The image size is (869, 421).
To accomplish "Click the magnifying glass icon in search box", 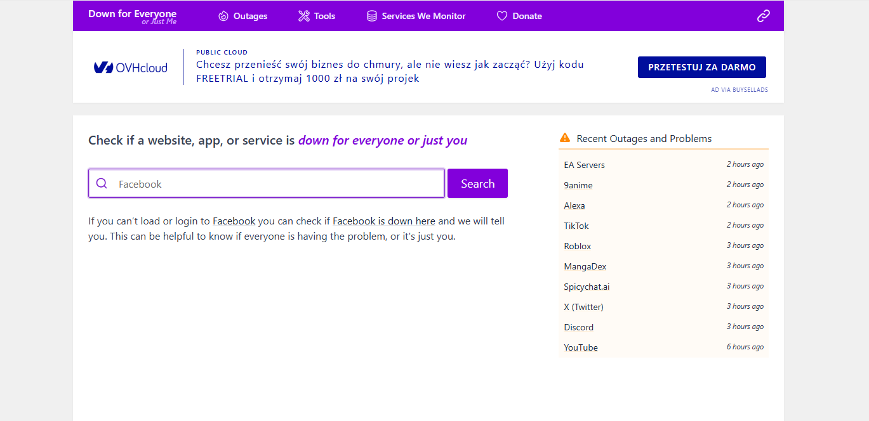I will pyautogui.click(x=102, y=184).
